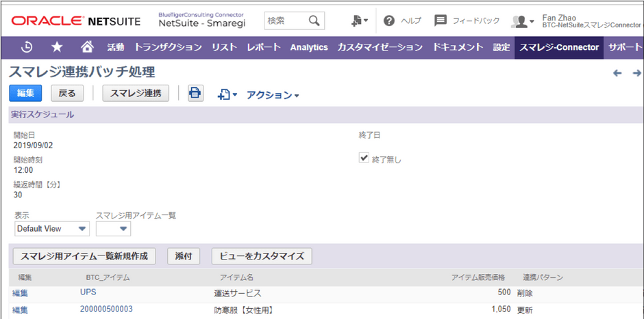The width and height of the screenshot is (644, 319).
Task: Toggle the 終了無し checkbox
Action: pyautogui.click(x=364, y=158)
